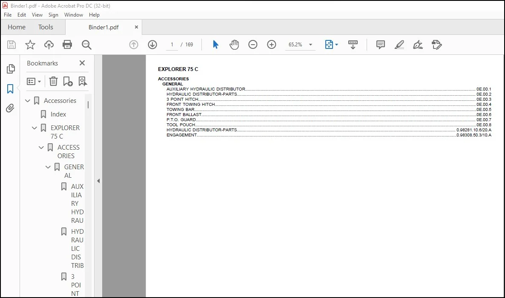Toggle the Bookmarks panel icon
Image resolution: width=505 pixels, height=298 pixels.
pos(10,89)
